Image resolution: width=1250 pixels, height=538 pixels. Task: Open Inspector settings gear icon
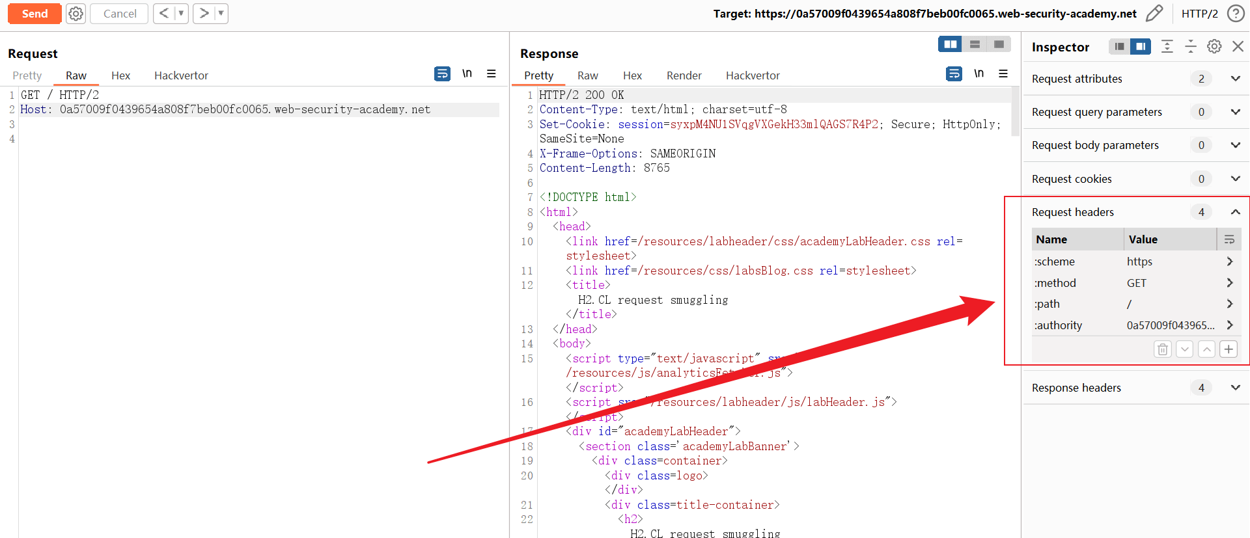pos(1214,46)
